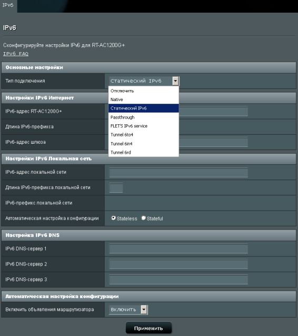This screenshot has height=336, width=298.
Task: Open the router advertisement Включить dropdown
Action: tap(128, 310)
